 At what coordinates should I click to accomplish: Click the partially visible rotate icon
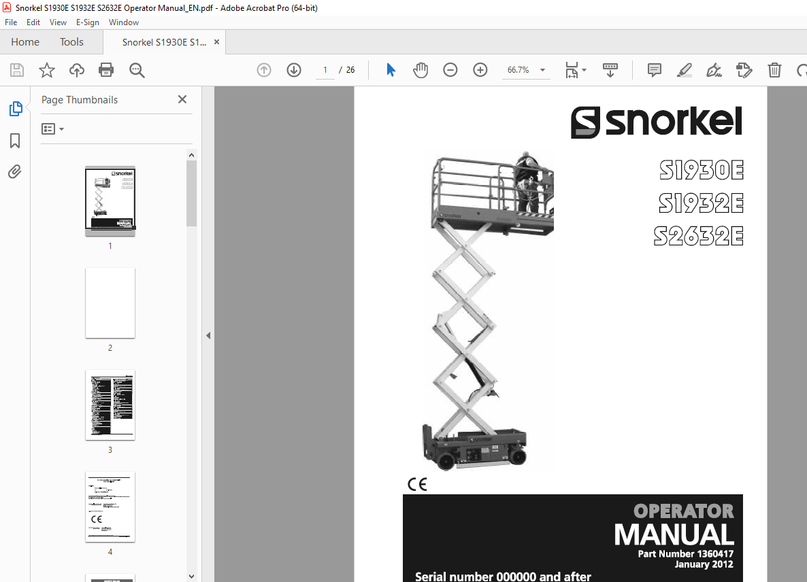point(802,70)
